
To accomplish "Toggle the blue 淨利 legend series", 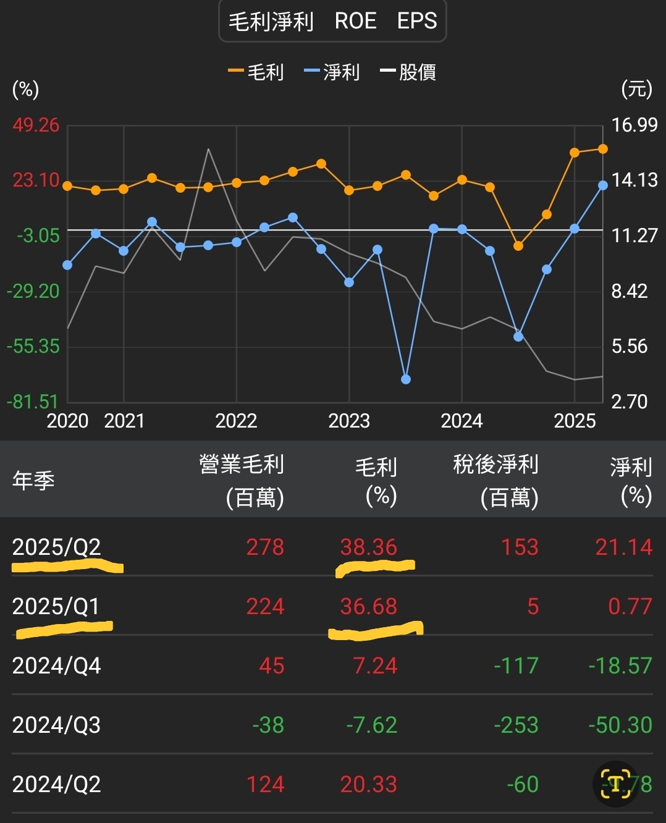I will 332,72.
